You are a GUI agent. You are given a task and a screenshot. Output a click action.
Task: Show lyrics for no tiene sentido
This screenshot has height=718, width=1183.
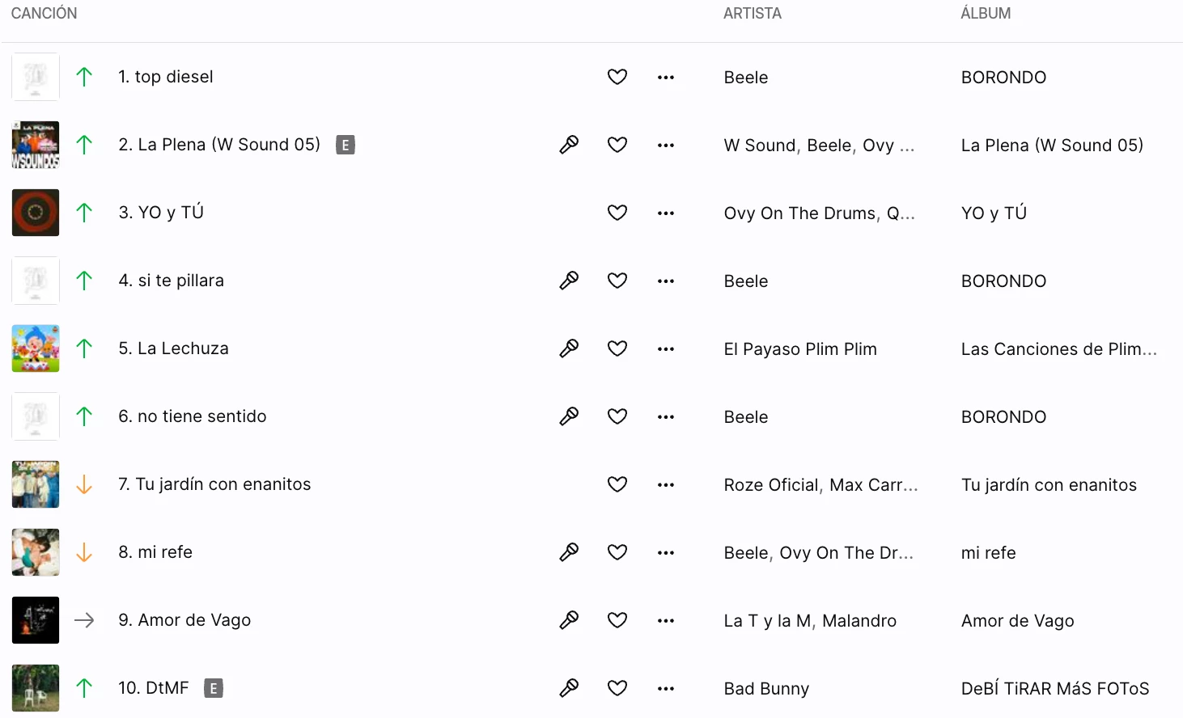click(569, 416)
